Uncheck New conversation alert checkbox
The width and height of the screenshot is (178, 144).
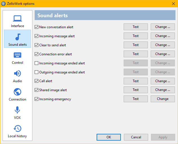coord(36,27)
